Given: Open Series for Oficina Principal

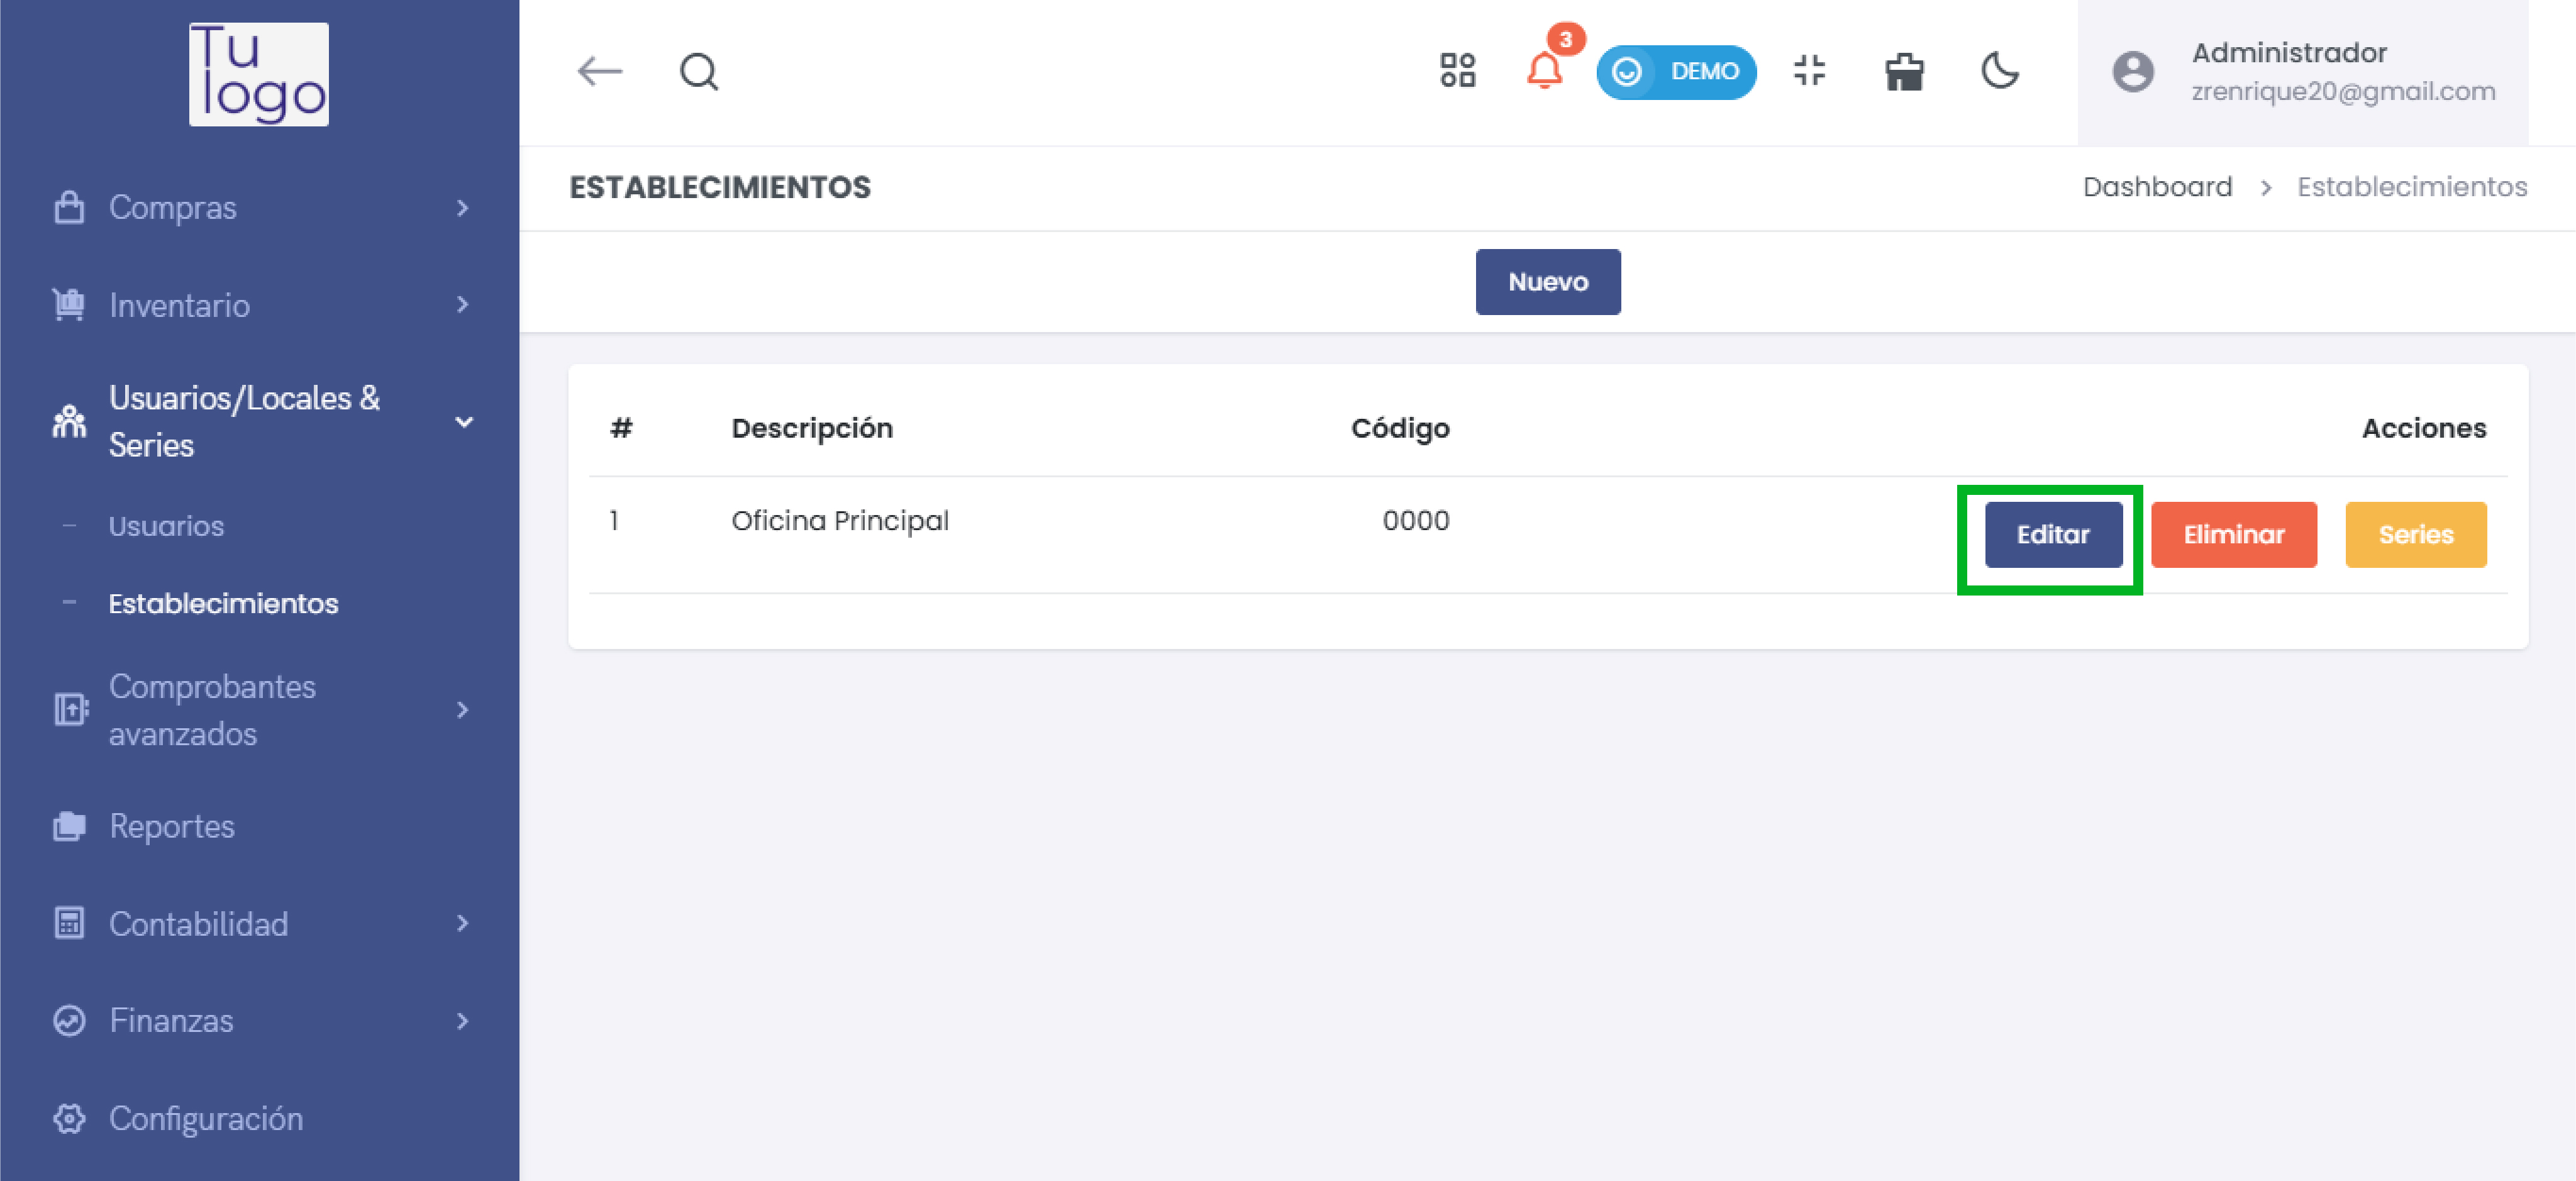Looking at the screenshot, I should pyautogui.click(x=2415, y=535).
